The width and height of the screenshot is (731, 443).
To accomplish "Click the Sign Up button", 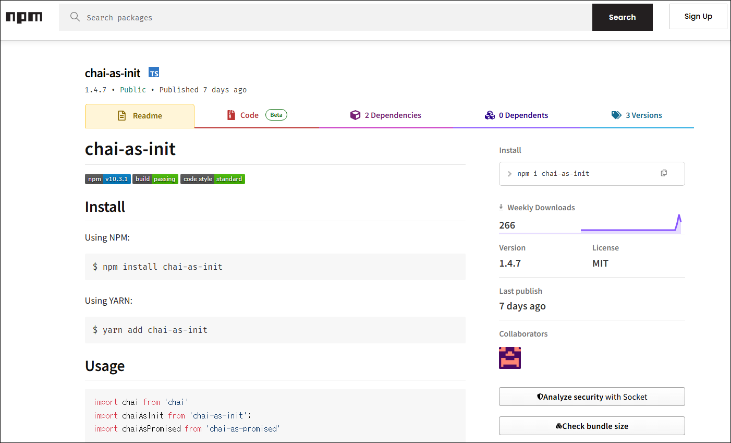I will pyautogui.click(x=698, y=17).
